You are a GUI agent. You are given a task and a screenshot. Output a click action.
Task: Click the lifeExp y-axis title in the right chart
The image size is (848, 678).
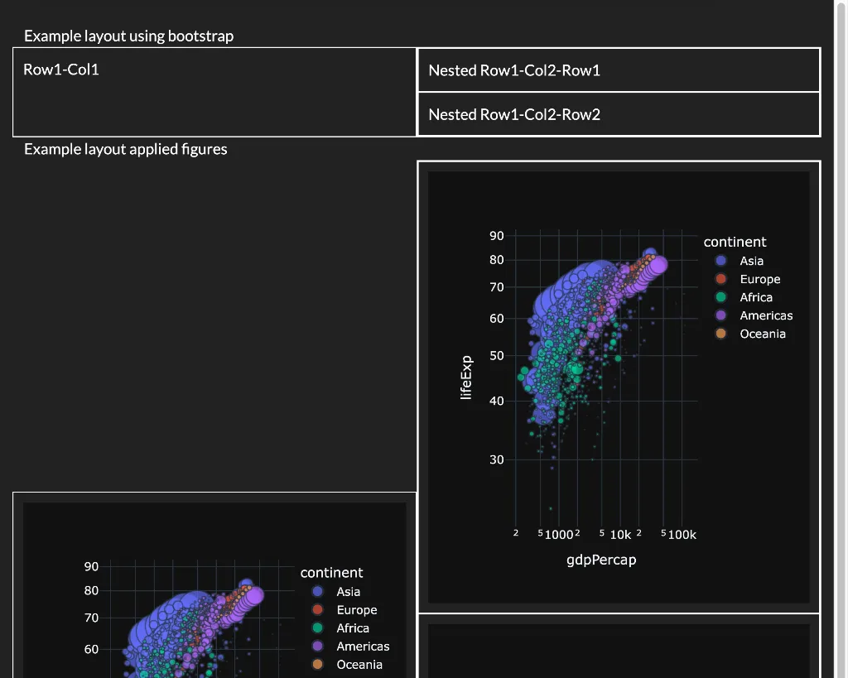466,377
